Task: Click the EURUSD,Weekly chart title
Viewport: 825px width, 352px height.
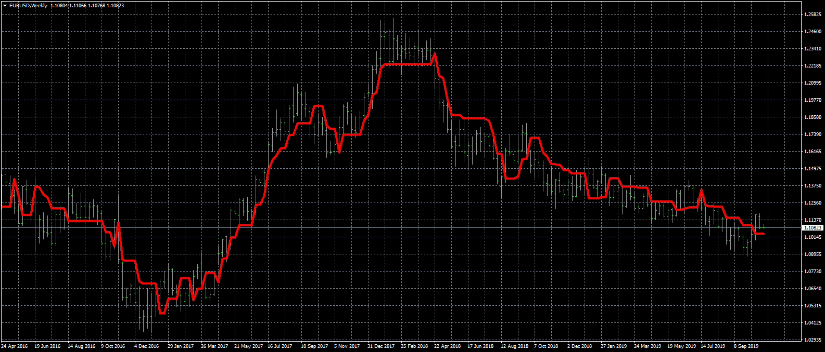Action: click(28, 5)
